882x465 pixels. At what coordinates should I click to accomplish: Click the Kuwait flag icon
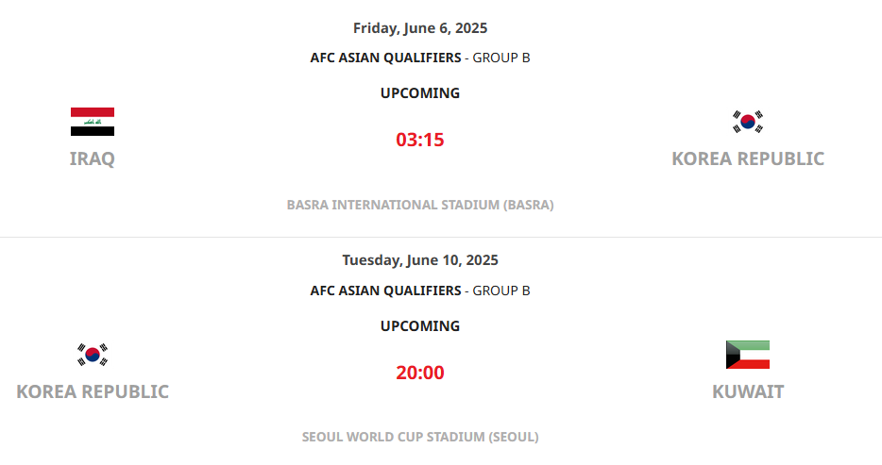[x=748, y=355]
